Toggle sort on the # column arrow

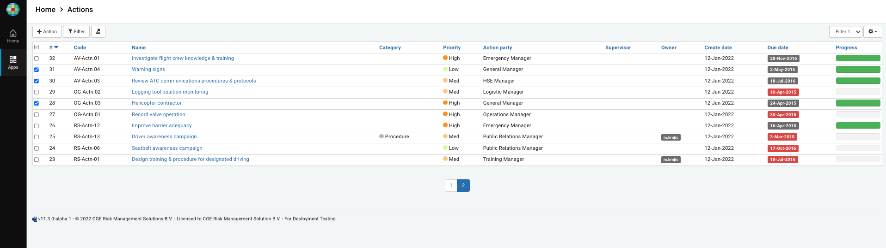(56, 47)
